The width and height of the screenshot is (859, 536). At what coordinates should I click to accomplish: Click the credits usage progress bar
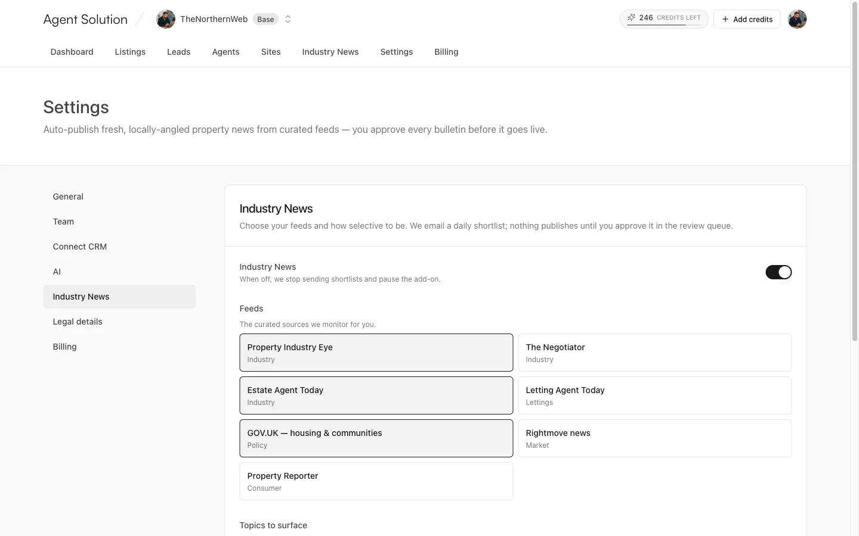(x=664, y=25)
